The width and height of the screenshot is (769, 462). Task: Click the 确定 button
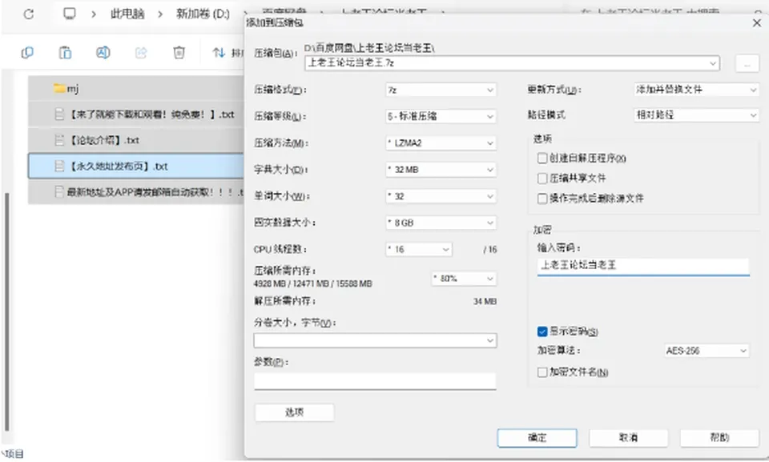click(537, 437)
